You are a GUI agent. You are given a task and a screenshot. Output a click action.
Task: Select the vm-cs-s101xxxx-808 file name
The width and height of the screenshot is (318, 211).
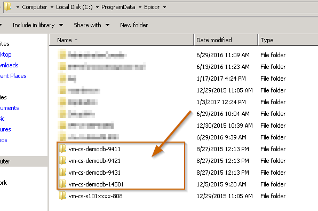coord(96,196)
